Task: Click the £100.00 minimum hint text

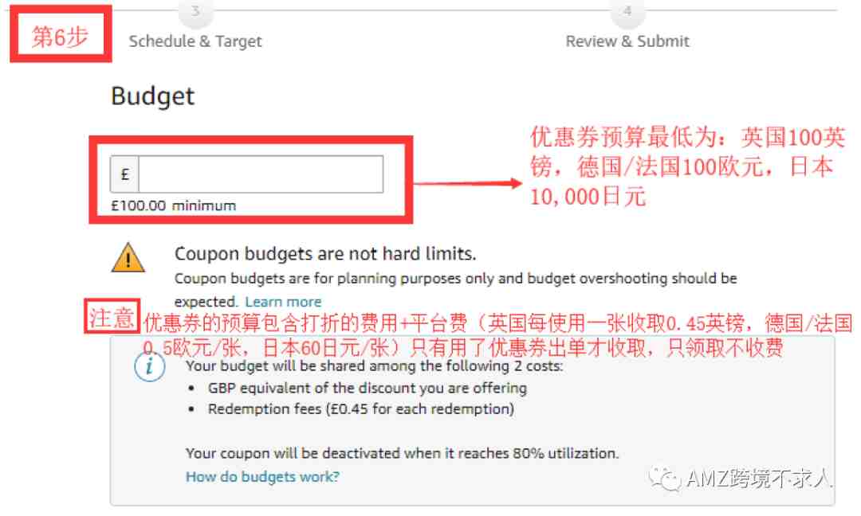Action: 174,205
